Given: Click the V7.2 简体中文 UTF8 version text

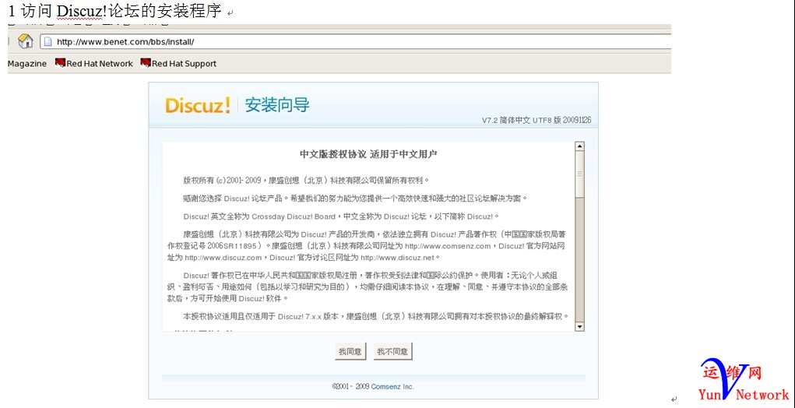Looking at the screenshot, I should (x=536, y=121).
